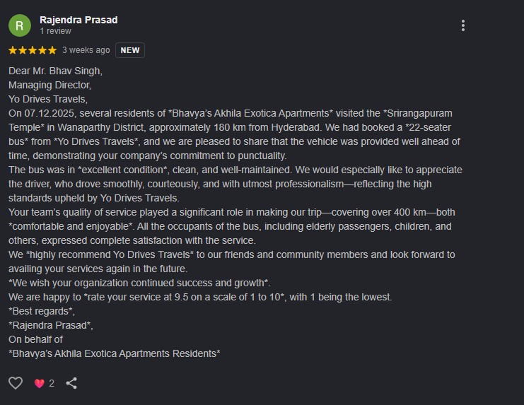
Task: Click the final Apartments Residents signature line
Action: [115, 353]
